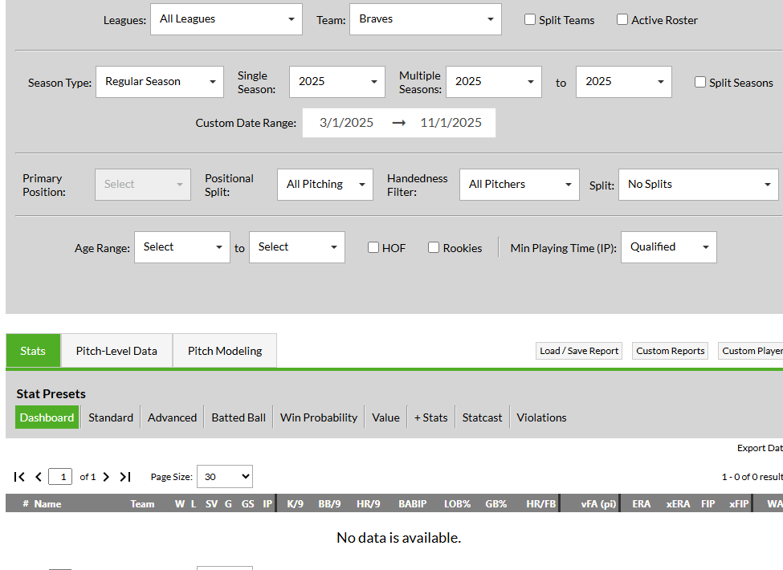783x570 pixels.
Task: Click Load / Save Report button
Action: pos(579,351)
